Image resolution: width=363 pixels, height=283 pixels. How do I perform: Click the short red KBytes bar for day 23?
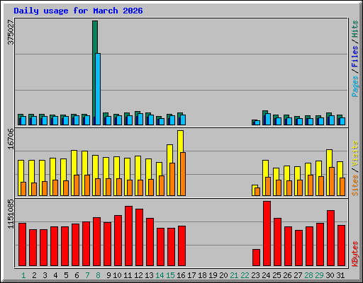pyautogui.click(x=256, y=258)
